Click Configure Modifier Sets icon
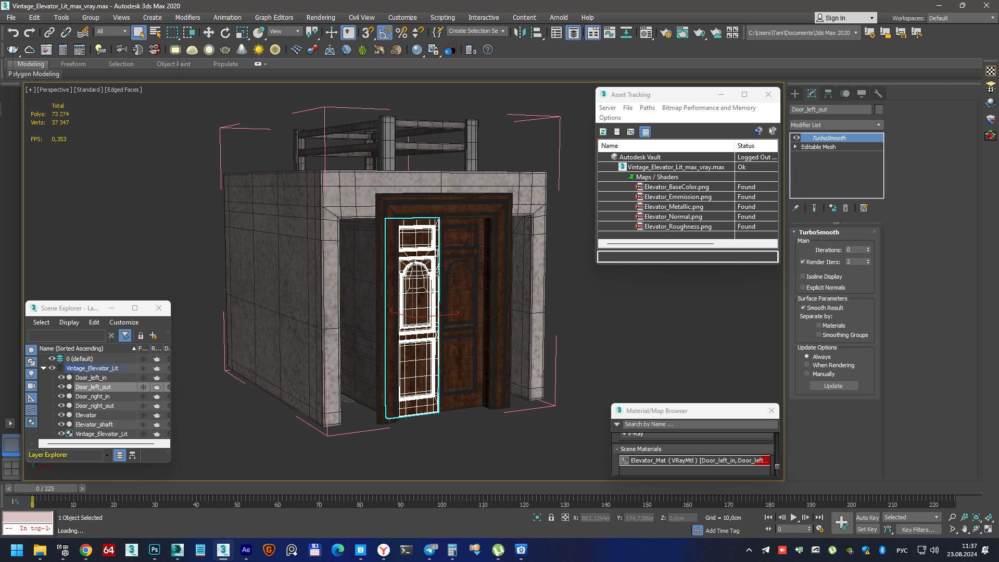Viewport: 999px width, 562px height. (864, 208)
